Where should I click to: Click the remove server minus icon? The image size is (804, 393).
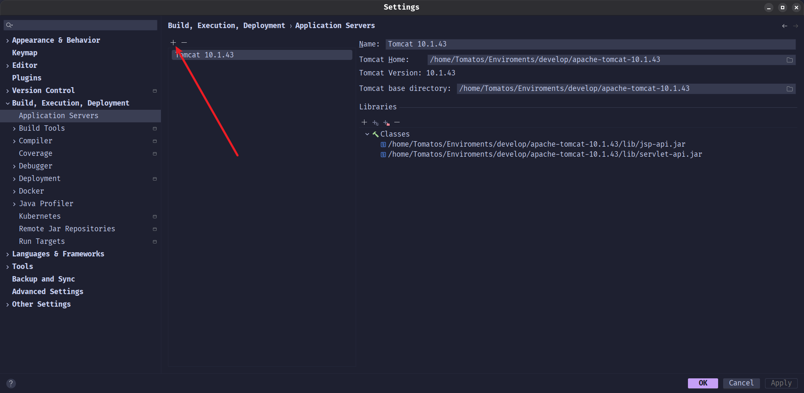[x=184, y=43]
